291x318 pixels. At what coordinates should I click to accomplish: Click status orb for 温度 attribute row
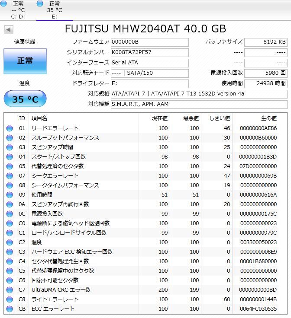10,242
